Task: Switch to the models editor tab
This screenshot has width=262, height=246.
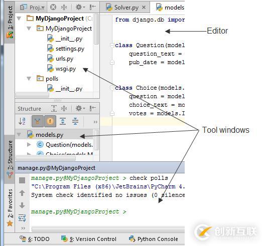Action: tap(170, 8)
